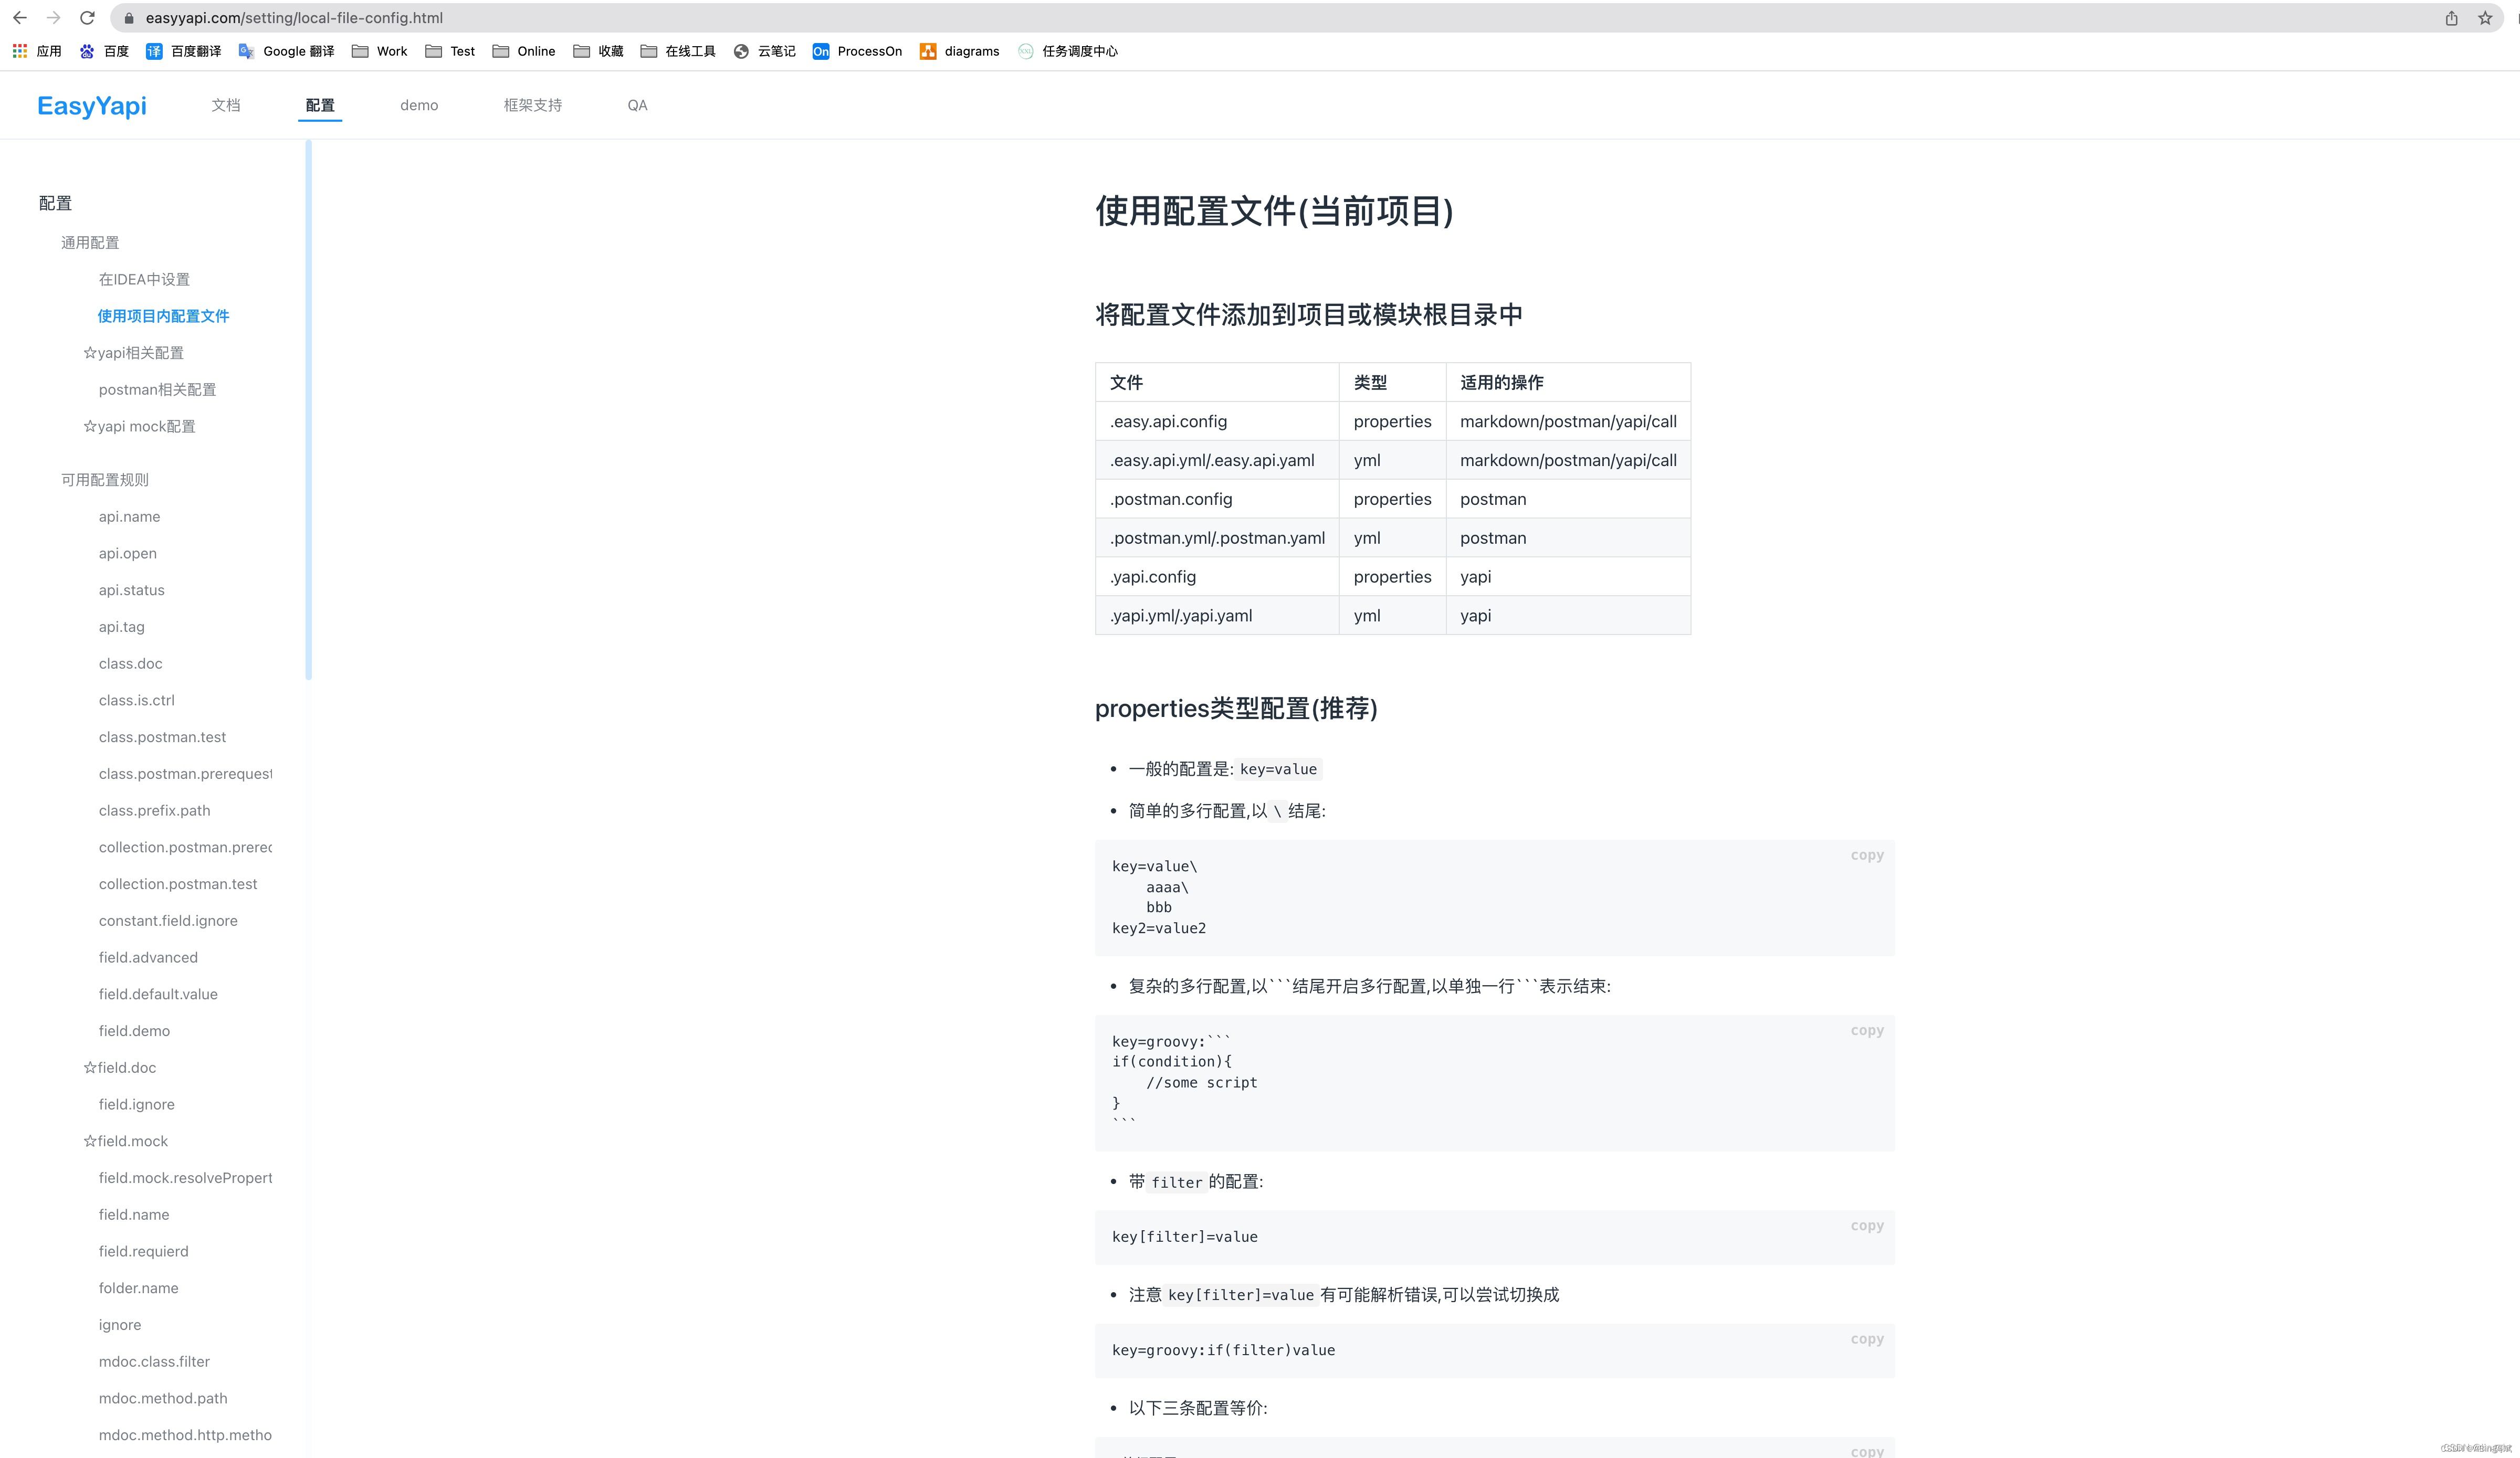2520x1458 pixels.
Task: Switch to the 文档 tab
Action: coord(225,105)
